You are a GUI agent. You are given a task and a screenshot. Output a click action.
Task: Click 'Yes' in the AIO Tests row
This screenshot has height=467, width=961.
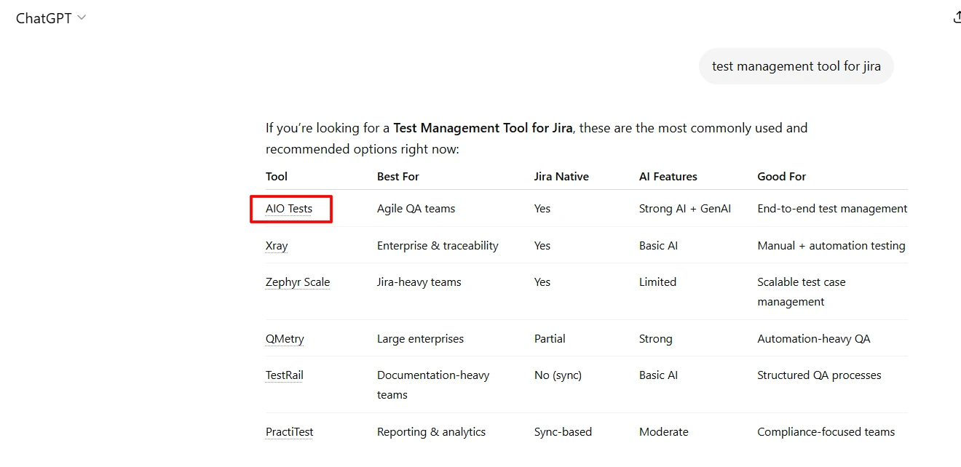542,209
